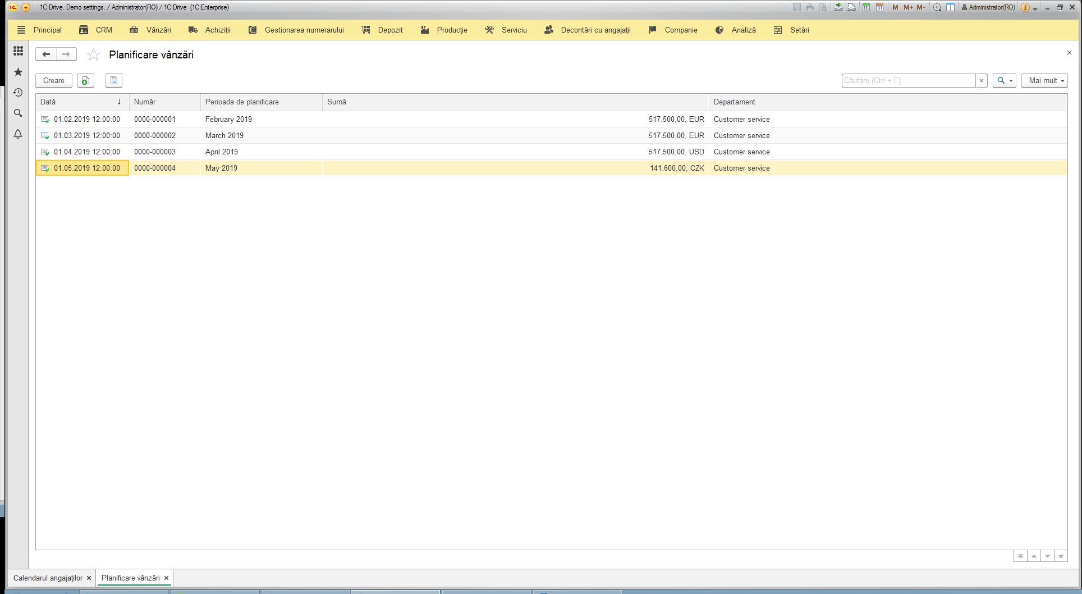Expand the Mai mult dropdown
This screenshot has width=1082, height=594.
[1044, 81]
